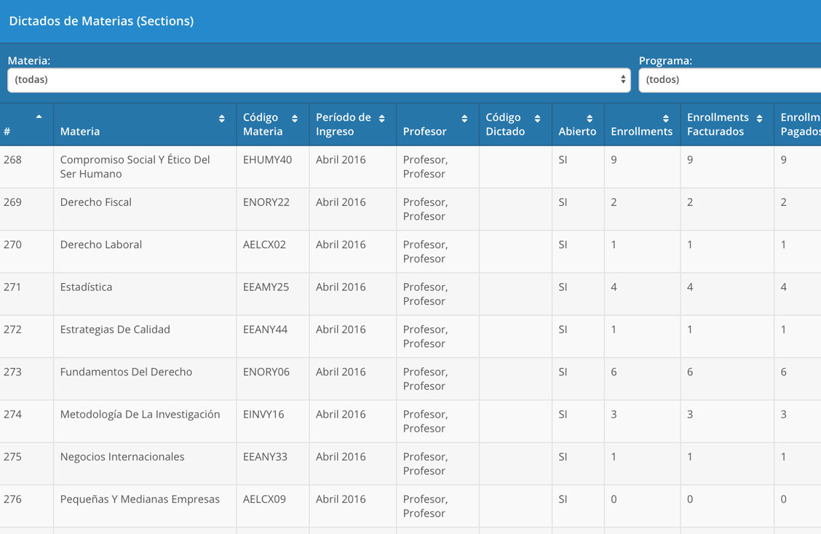The height and width of the screenshot is (534, 821).
Task: Click the code ENORY06
Action: (x=266, y=372)
